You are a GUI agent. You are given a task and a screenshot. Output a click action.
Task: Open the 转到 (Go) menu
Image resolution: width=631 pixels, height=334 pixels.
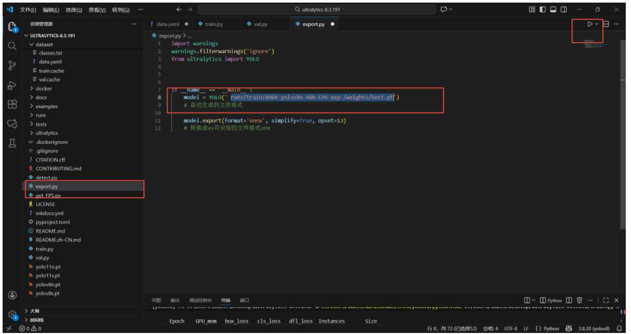(120, 10)
